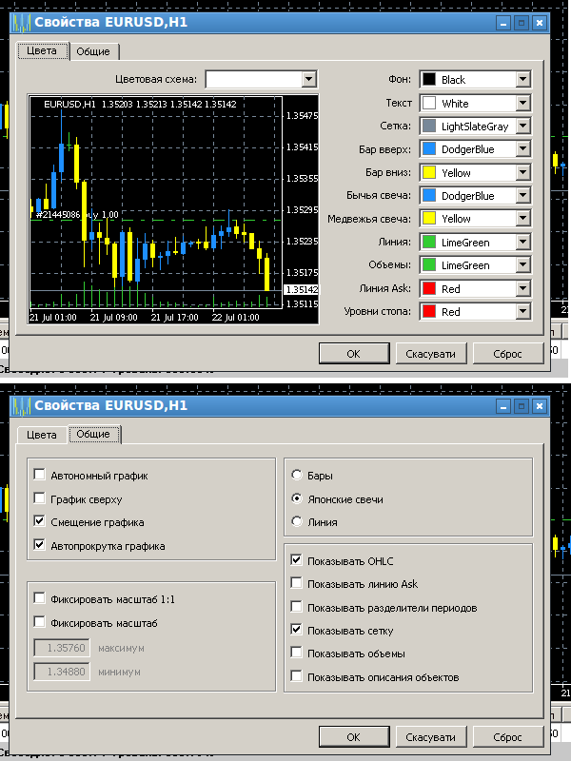Uncheck Показывать сетку
571x761 pixels.
click(296, 630)
